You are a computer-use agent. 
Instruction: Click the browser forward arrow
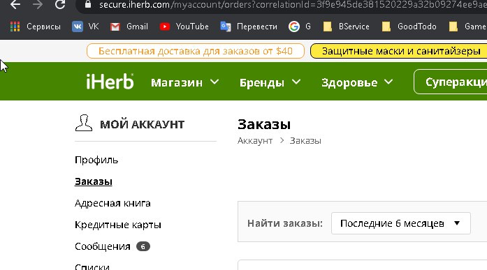click(x=38, y=4)
